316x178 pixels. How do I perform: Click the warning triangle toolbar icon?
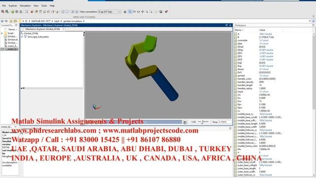[21, 12]
